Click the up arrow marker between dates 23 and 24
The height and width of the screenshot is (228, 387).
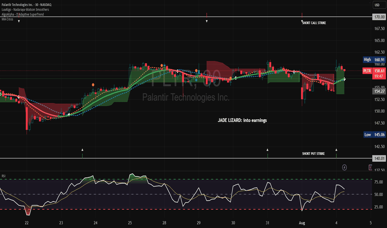[x=83, y=150]
